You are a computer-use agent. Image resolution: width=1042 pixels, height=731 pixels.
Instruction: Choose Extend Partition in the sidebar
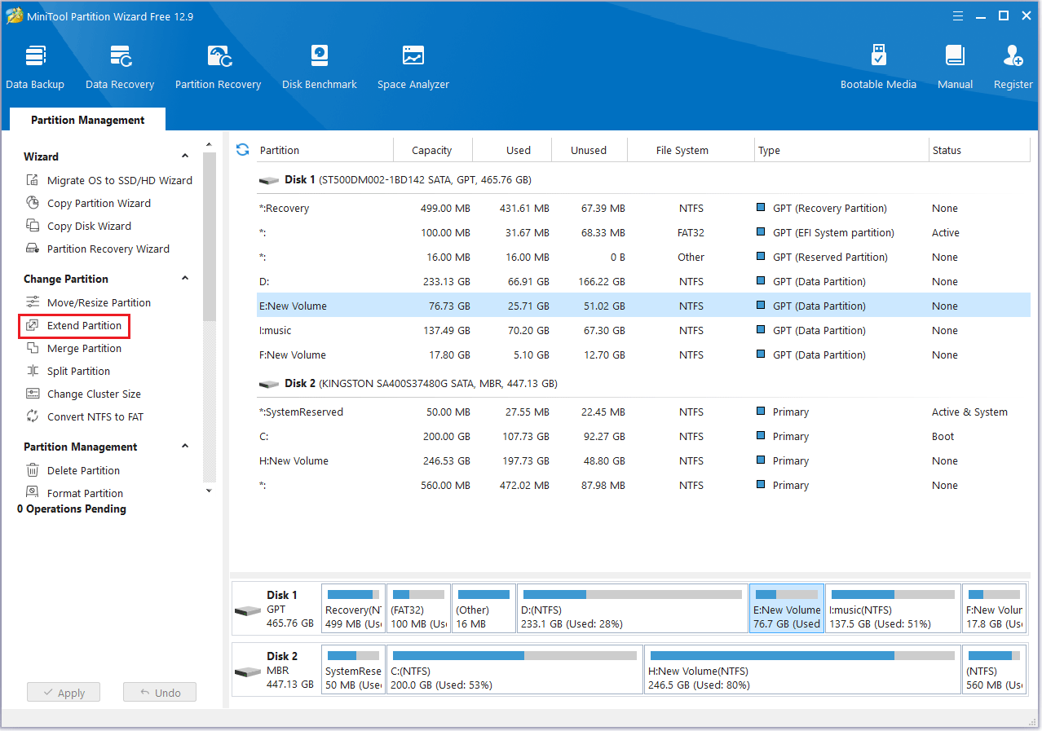click(84, 325)
